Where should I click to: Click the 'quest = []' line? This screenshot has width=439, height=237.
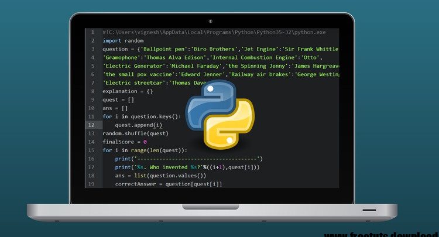[118, 99]
